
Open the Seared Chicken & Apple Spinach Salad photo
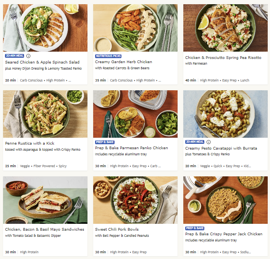pos(45,28)
